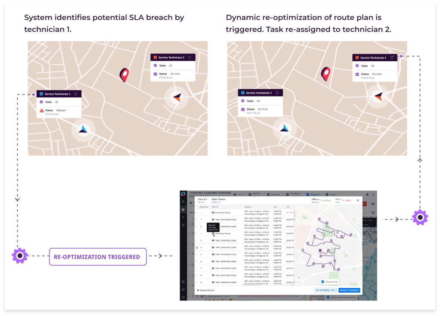Click the blue technician arrow on left map
Screen dimensions: 440x316
point(83,129)
